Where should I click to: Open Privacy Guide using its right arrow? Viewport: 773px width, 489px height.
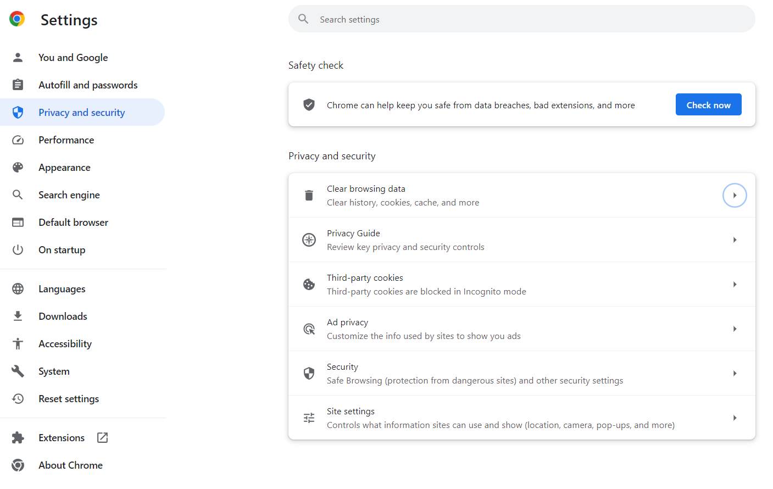pyautogui.click(x=735, y=240)
